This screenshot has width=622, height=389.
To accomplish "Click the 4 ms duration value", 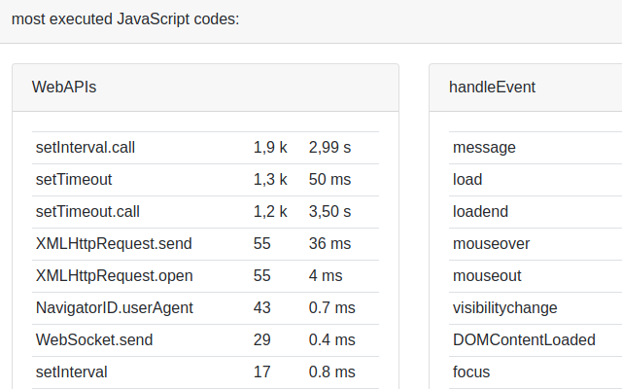I will (x=326, y=276).
